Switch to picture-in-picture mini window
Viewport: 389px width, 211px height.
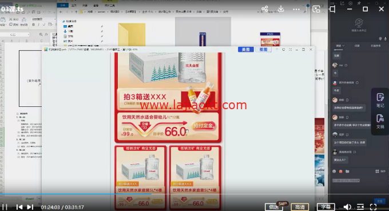coord(316,9)
